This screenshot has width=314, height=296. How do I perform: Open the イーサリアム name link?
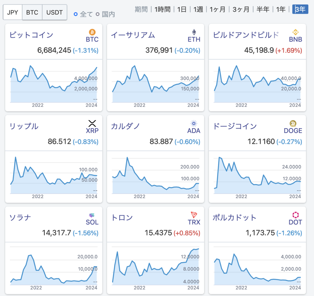click(133, 35)
